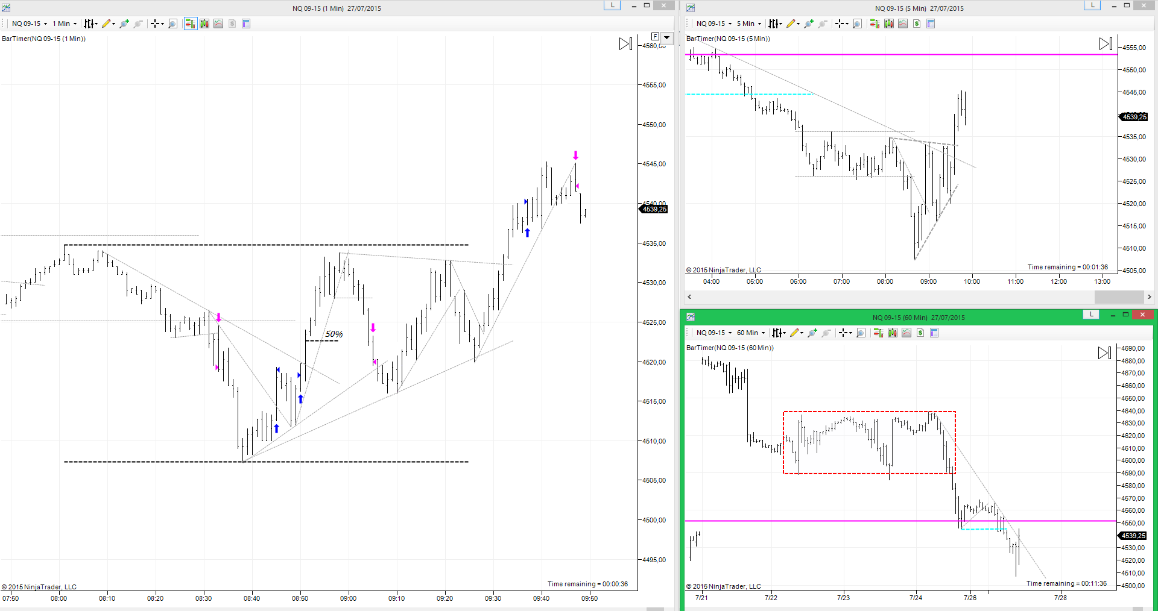This screenshot has width=1158, height=611.
Task: Click Time remaining text on 60 Min chart
Action: tap(1066, 583)
